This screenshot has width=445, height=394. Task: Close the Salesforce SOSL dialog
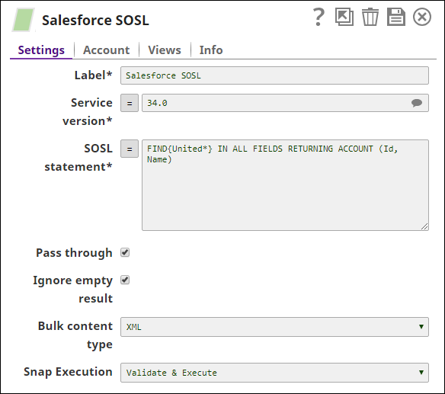point(422,17)
